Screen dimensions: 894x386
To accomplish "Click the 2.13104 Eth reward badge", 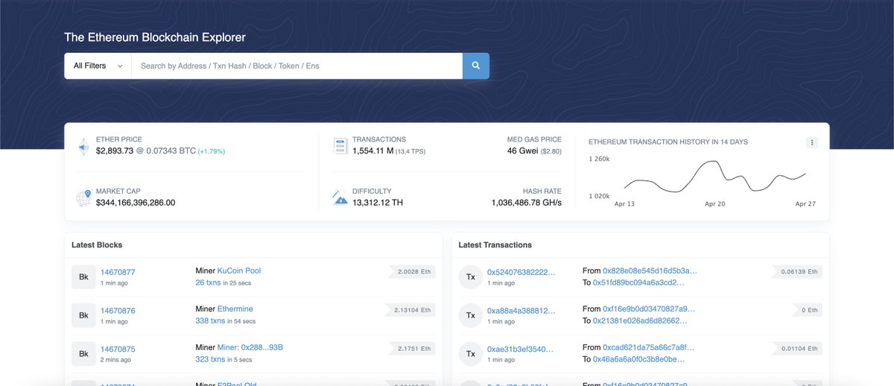I will [x=412, y=310].
